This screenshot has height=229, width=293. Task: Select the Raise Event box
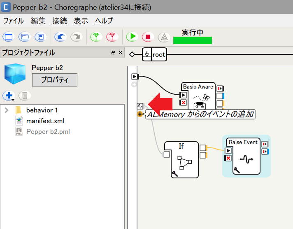coord(246,156)
